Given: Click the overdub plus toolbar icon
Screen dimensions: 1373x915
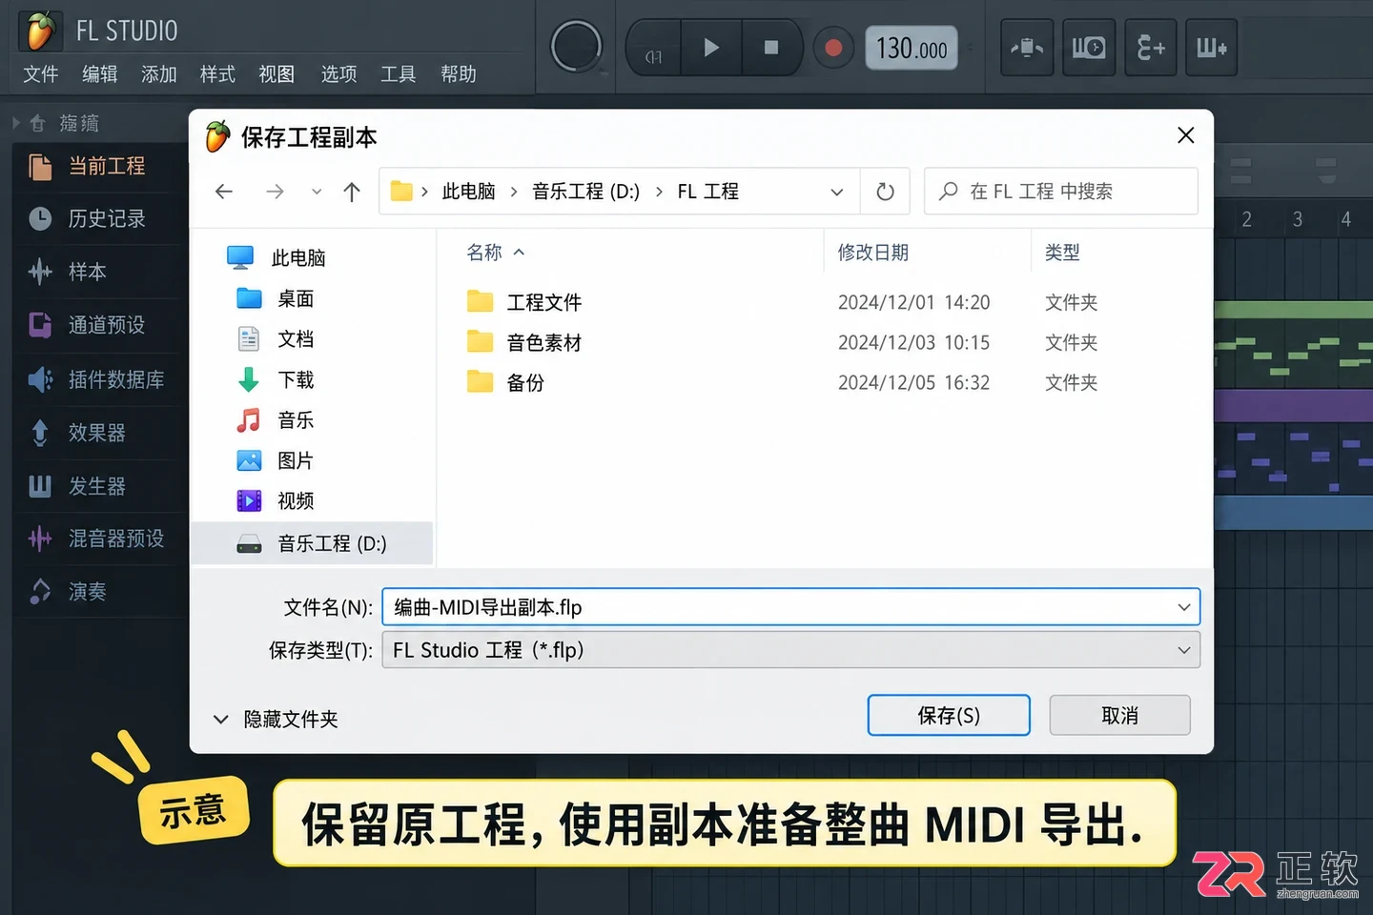Looking at the screenshot, I should point(1150,47).
